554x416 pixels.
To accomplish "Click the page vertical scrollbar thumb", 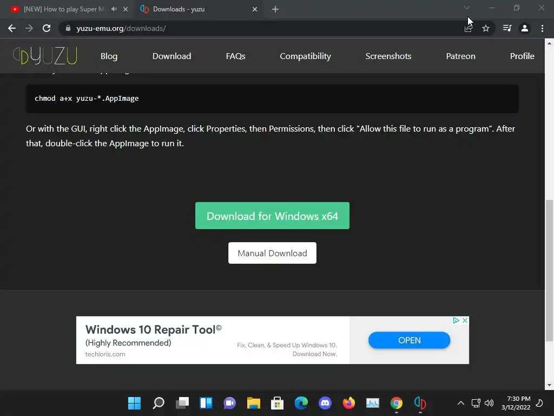I will 549,271.
